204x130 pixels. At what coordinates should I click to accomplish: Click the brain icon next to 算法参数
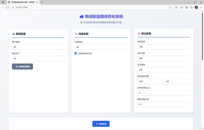coord(139,34)
